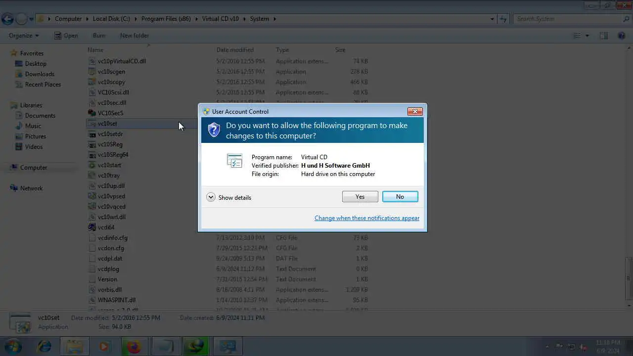
Task: Click the vc10vqced file icon
Action: click(x=92, y=207)
